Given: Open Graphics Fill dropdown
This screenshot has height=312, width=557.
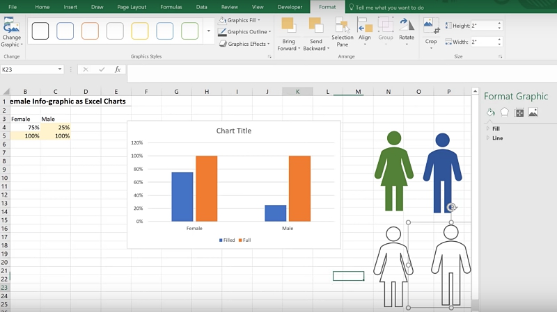Looking at the screenshot, I should (240, 20).
